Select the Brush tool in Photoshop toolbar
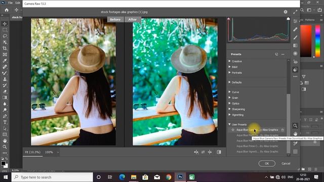This screenshot has height=182, width=324. (5, 73)
